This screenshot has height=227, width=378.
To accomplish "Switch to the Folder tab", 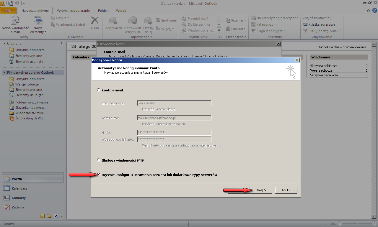I will [x=103, y=11].
